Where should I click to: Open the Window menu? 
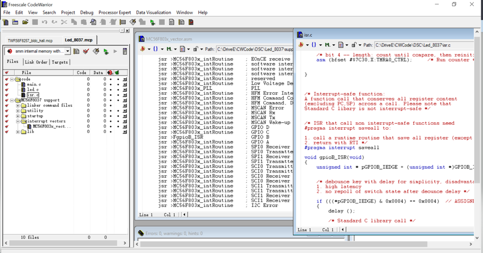[x=184, y=12]
